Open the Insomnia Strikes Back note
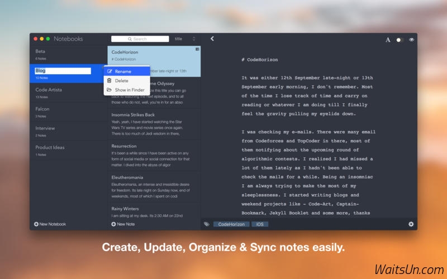The width and height of the screenshot is (447, 279). pyautogui.click(x=154, y=124)
